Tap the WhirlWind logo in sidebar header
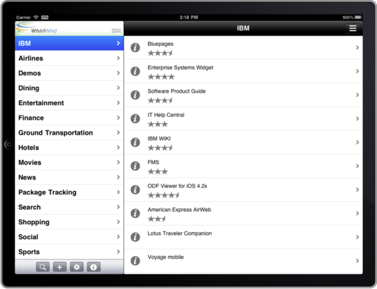Screen dimensions: 377x289 coord(37,28)
